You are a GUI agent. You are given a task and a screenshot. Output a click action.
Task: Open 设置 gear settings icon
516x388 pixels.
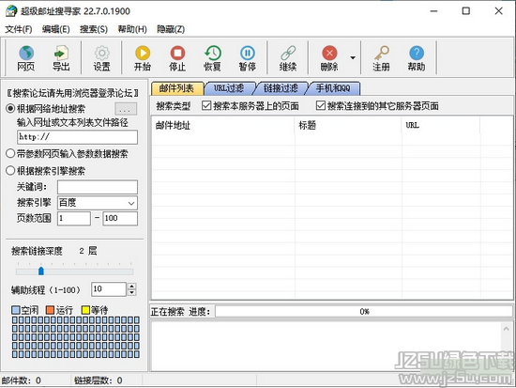101,53
